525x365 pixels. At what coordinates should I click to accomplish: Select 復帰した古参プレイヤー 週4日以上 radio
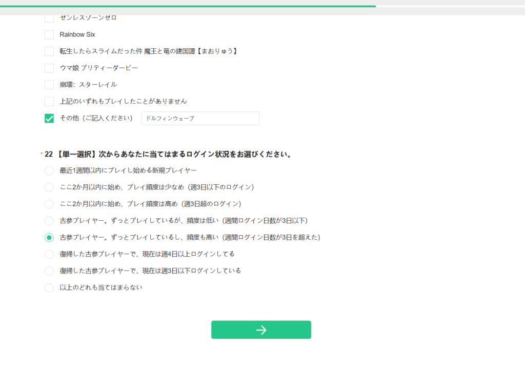point(49,254)
